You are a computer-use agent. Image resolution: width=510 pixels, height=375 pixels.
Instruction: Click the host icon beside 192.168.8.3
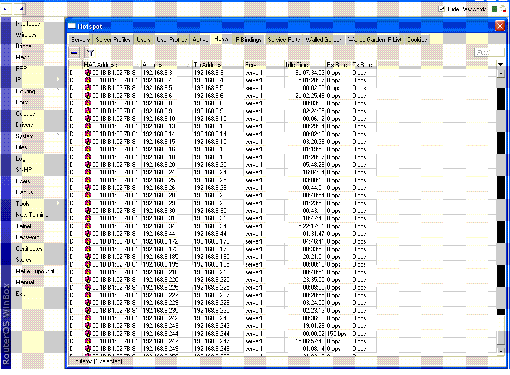[x=87, y=73]
